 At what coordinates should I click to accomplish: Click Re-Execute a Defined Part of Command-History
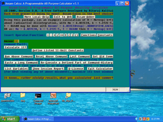(x=76, y=63)
